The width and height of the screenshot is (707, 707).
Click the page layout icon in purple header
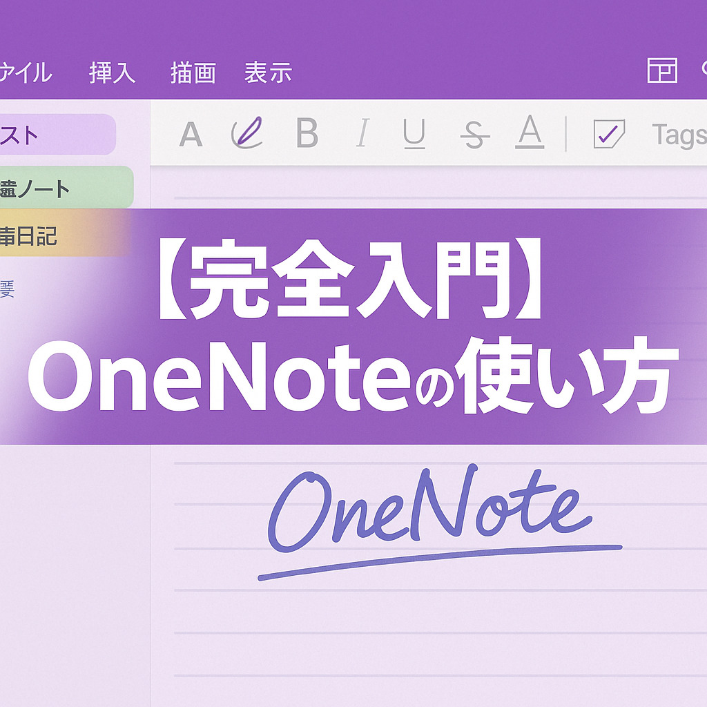[x=662, y=70]
